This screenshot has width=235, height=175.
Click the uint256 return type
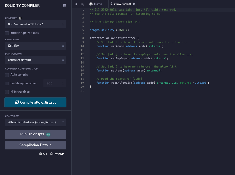coord(200,83)
